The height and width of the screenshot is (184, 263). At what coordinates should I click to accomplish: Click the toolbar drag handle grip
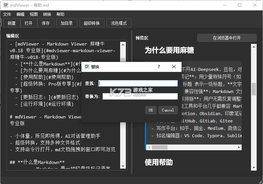[1, 23]
